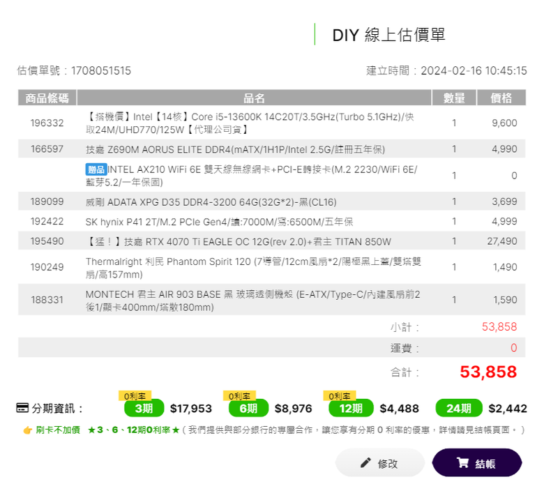The image size is (544, 493).
Task: Click the 技嘉 Z690M AORUS ELITE DDR4 item
Action: coord(235,149)
